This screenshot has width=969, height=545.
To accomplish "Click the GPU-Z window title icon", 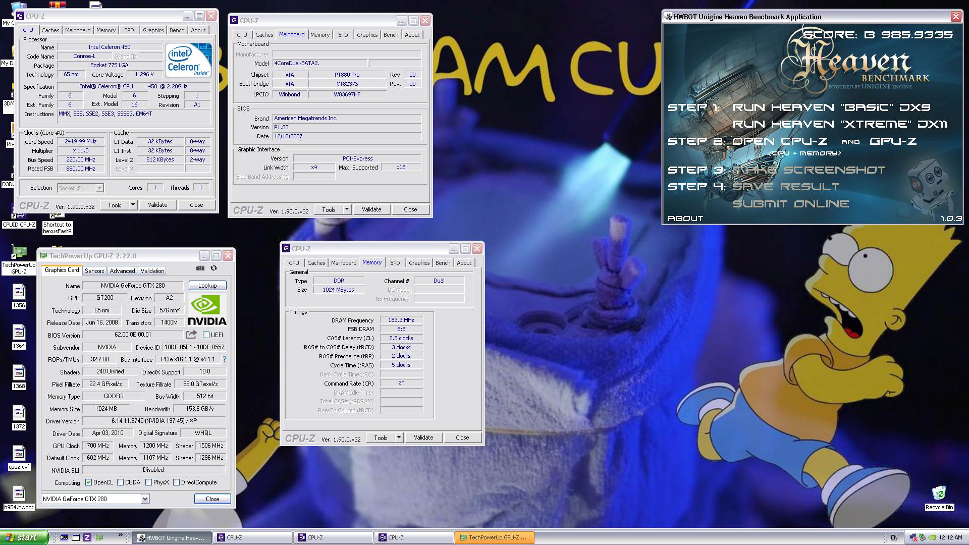I will [x=44, y=256].
